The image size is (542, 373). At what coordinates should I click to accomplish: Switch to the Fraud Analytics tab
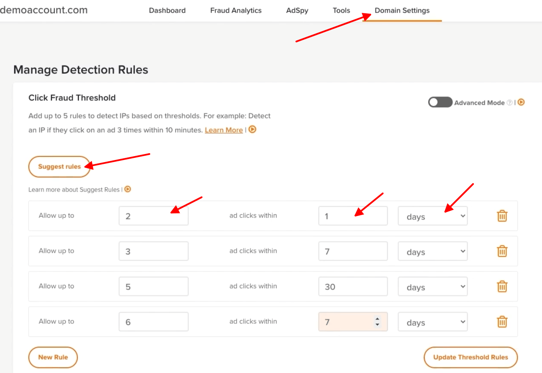pos(235,10)
